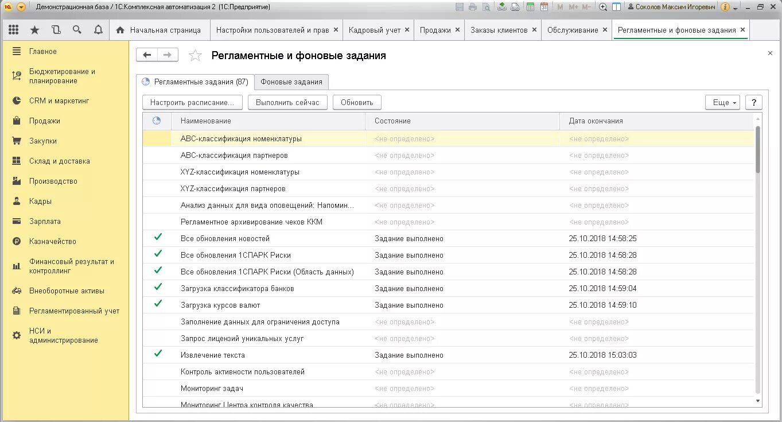
Task: Open Склад и доставка section
Action: click(x=60, y=161)
